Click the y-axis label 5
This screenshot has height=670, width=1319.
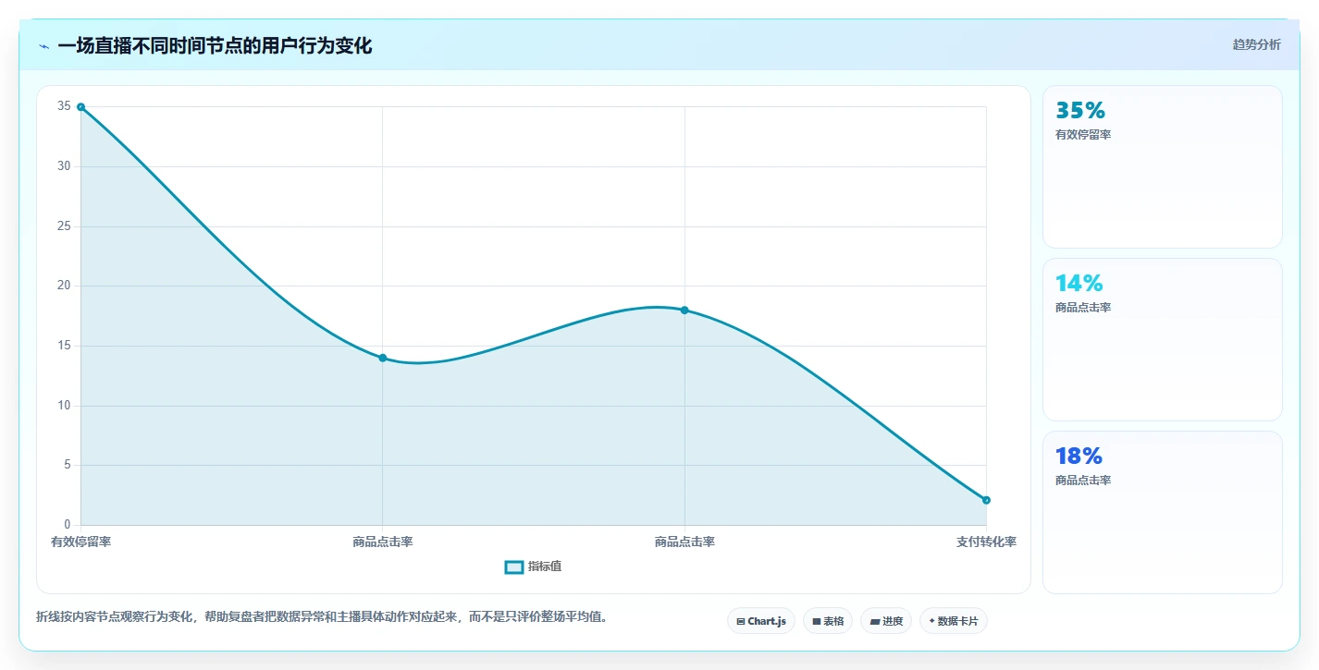point(67,465)
